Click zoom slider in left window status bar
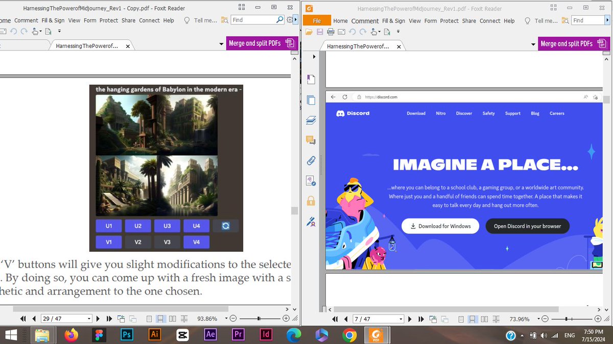Viewport: 613px width, 344px height. click(260, 319)
